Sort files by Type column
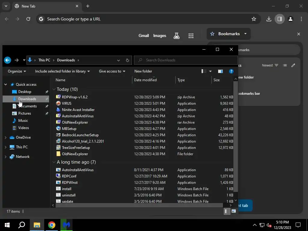 click(181, 80)
